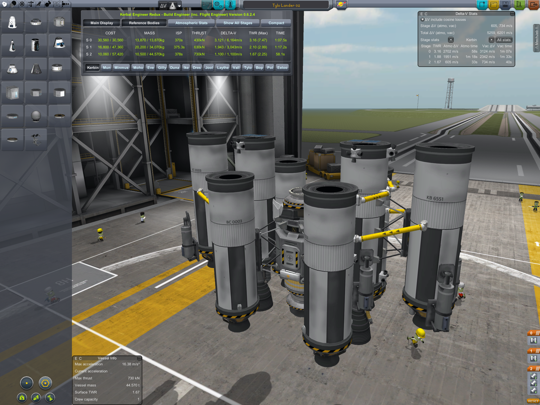
Task: Select Eve as reference body
Action: (151, 68)
